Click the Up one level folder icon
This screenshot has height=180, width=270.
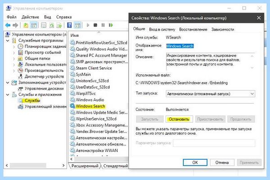26,26
